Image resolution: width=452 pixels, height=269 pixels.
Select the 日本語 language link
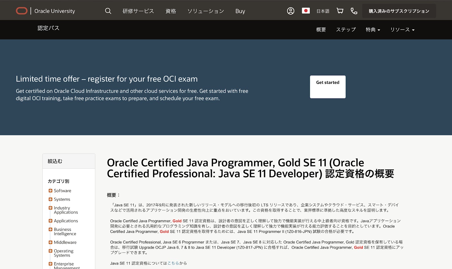[323, 11]
